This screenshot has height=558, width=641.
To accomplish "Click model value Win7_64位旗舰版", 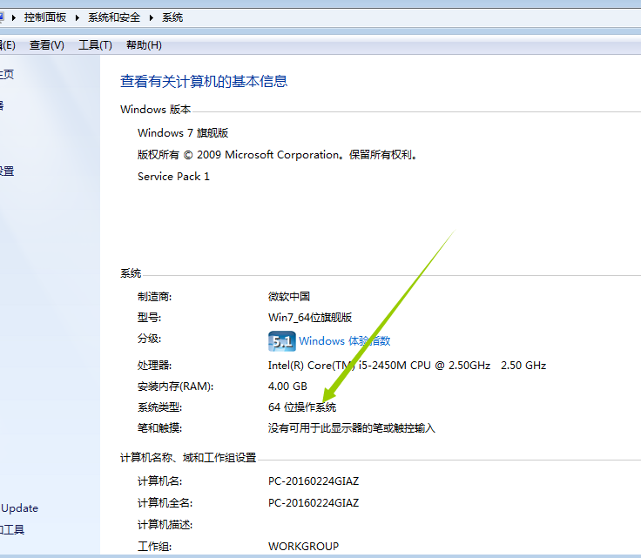I will 310,318.
